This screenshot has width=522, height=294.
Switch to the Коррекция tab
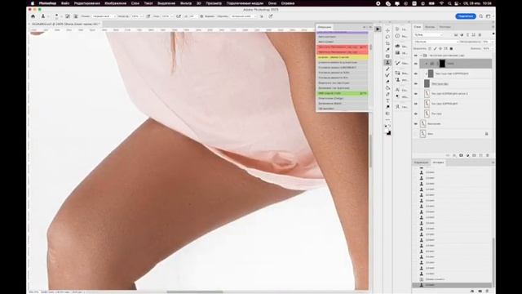[421, 163]
